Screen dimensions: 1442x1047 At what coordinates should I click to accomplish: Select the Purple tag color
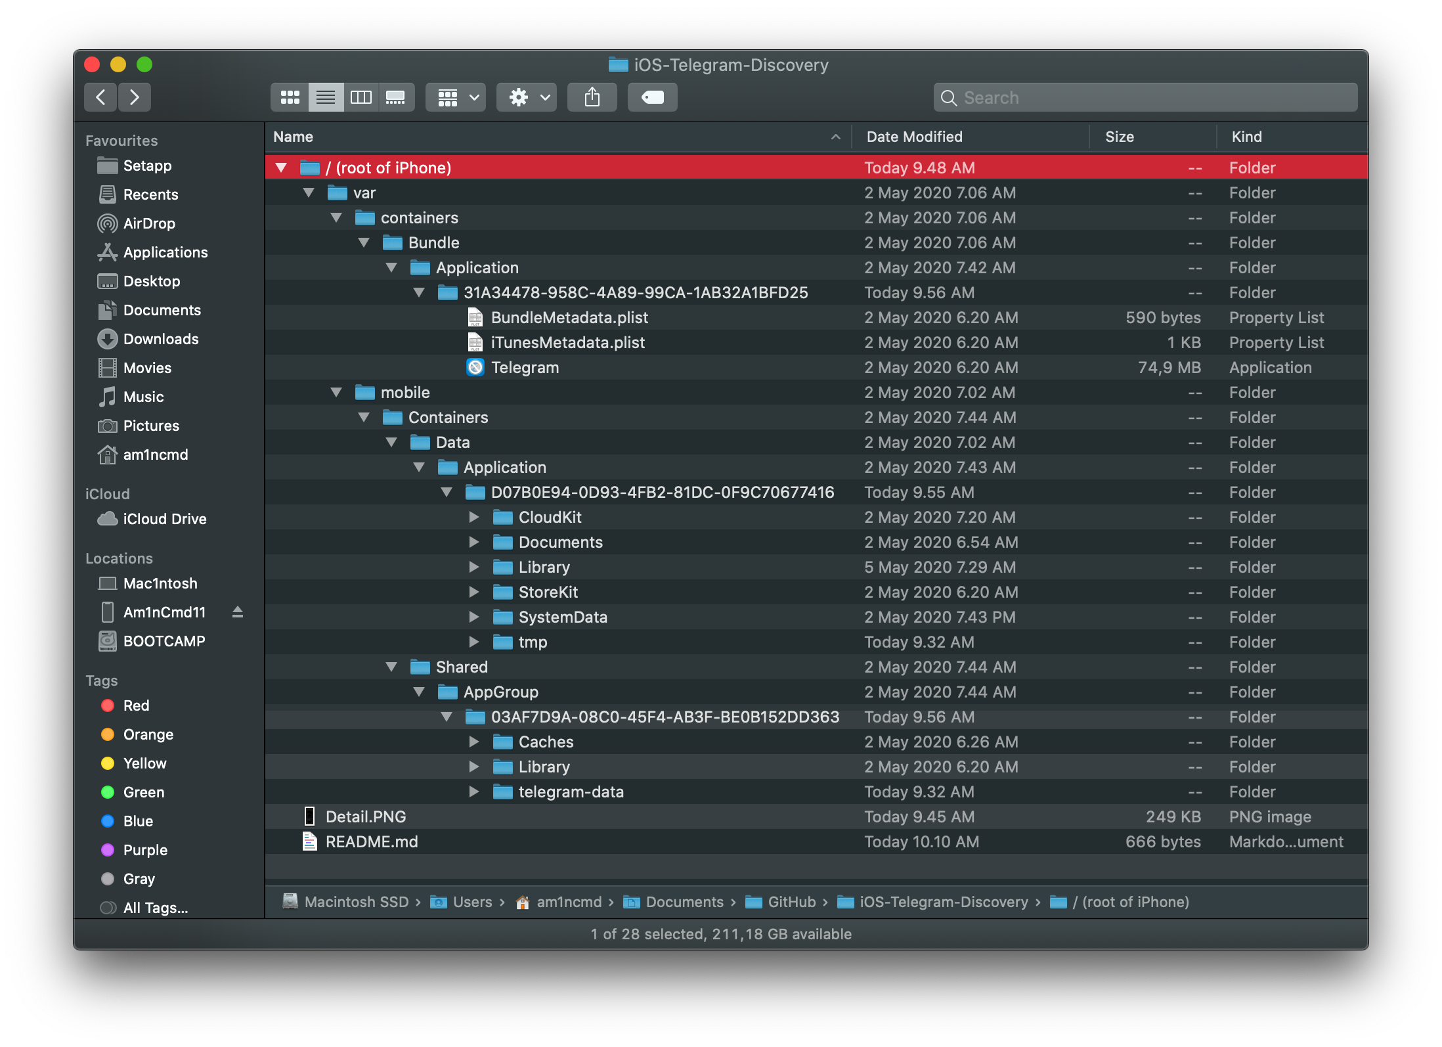(x=145, y=850)
